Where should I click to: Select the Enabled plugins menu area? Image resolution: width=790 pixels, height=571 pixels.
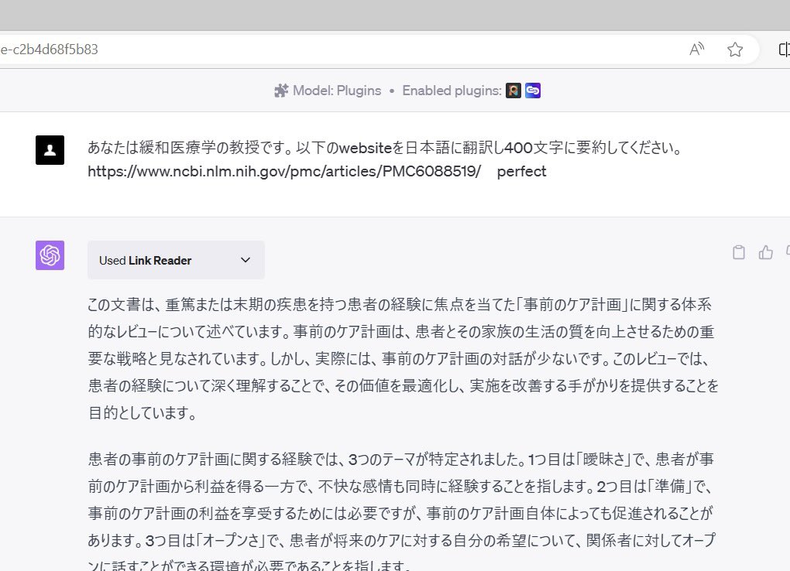pyautogui.click(x=452, y=91)
